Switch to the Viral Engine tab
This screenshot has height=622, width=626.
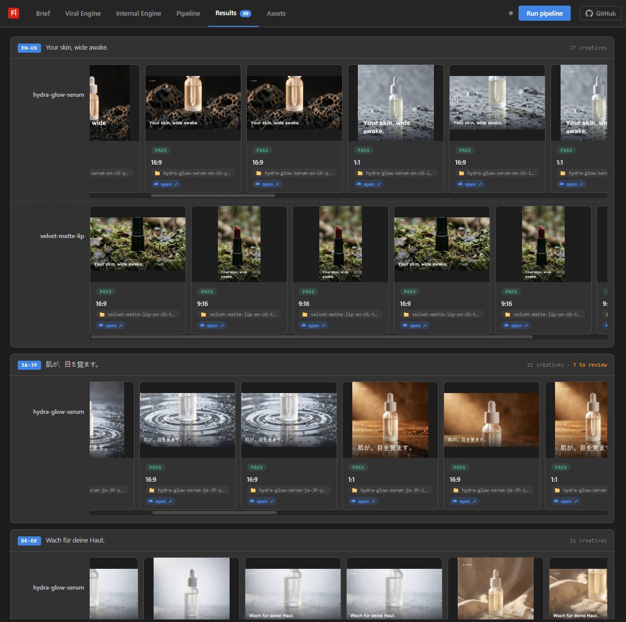point(83,13)
